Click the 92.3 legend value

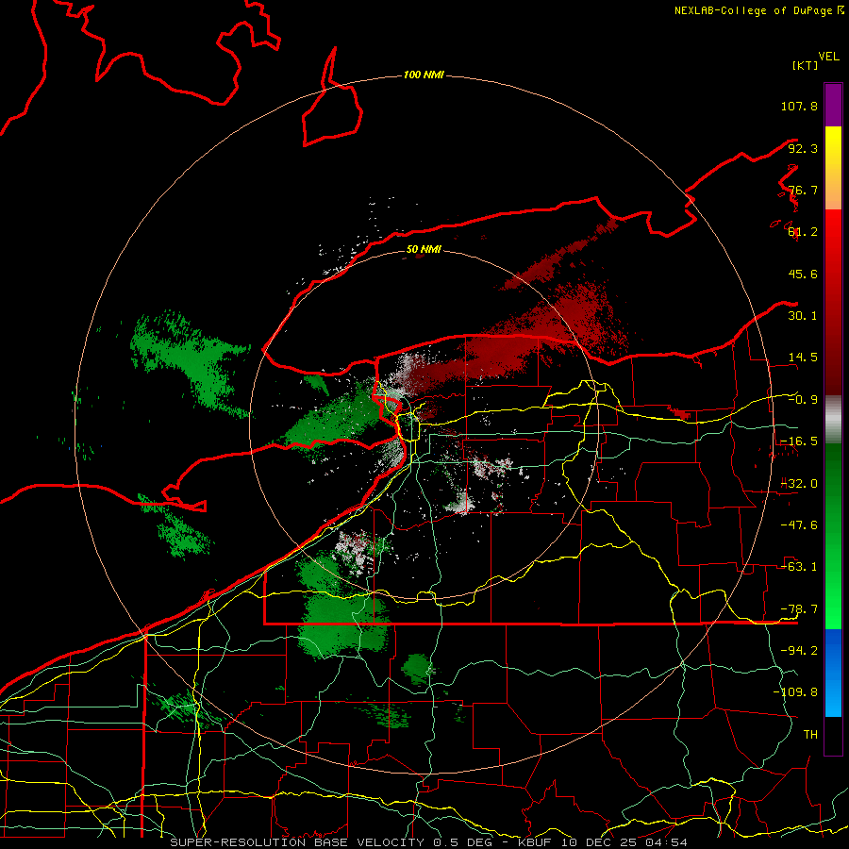click(x=803, y=148)
